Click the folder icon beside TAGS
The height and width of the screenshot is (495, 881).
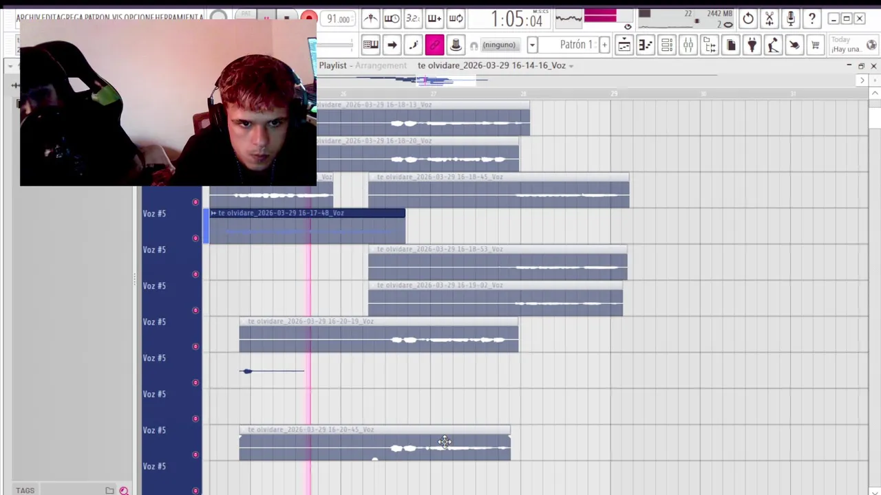pyautogui.click(x=109, y=490)
